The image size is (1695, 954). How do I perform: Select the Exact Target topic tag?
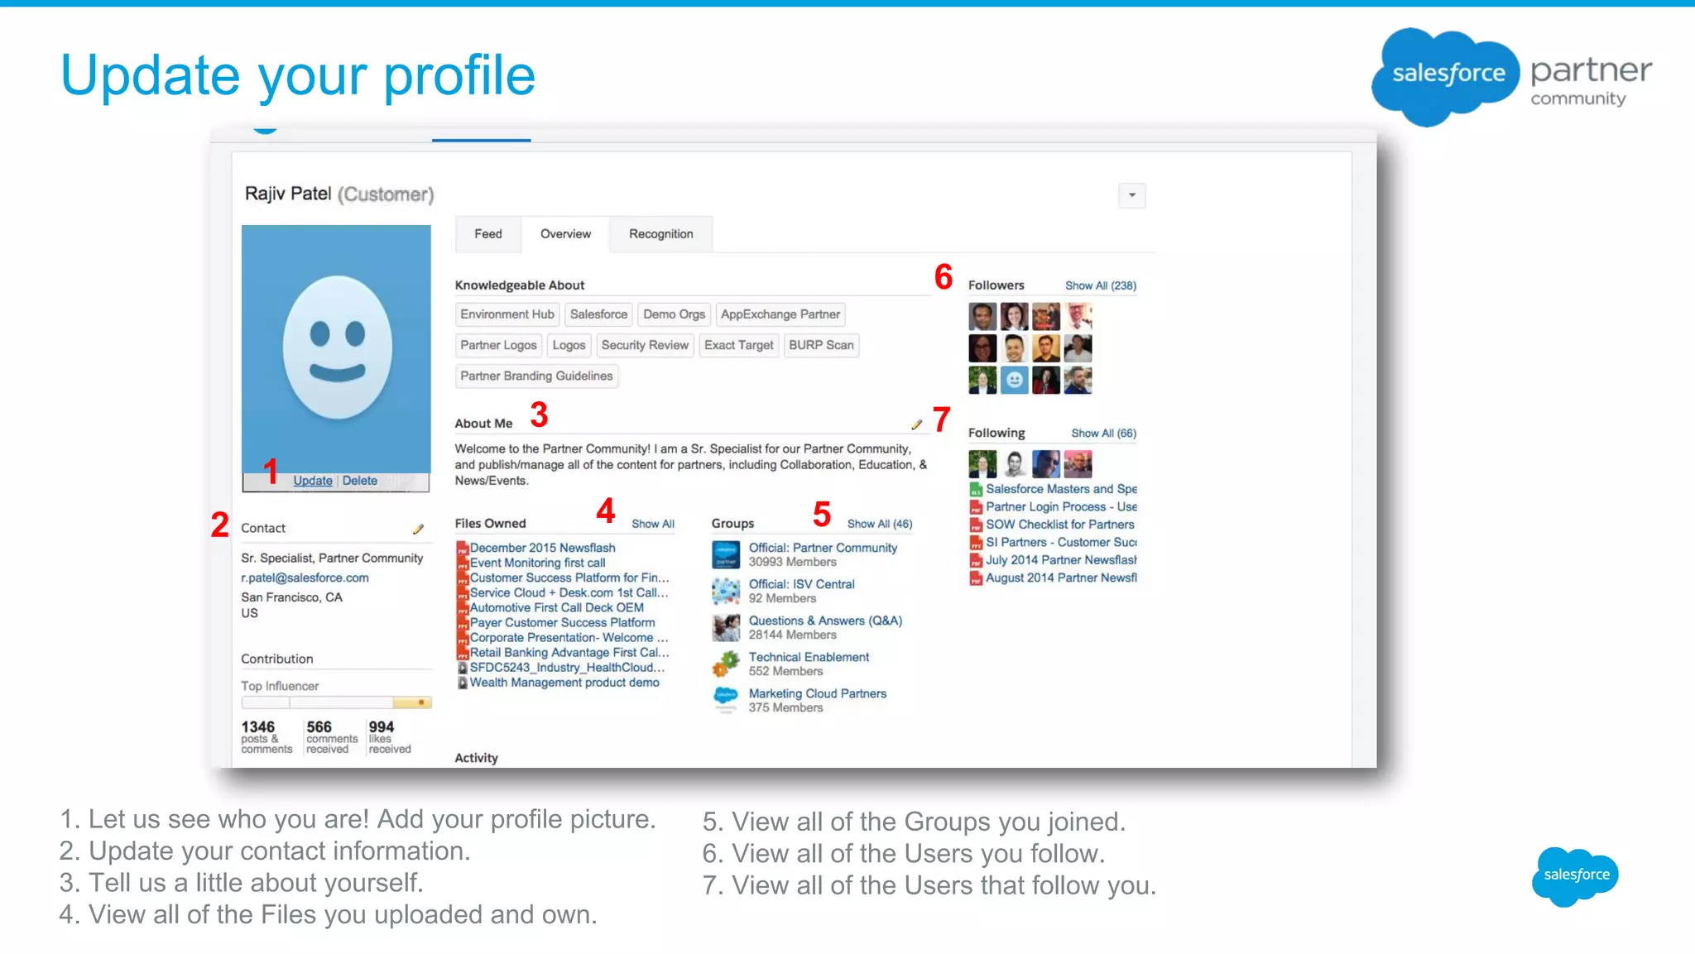[x=739, y=345]
